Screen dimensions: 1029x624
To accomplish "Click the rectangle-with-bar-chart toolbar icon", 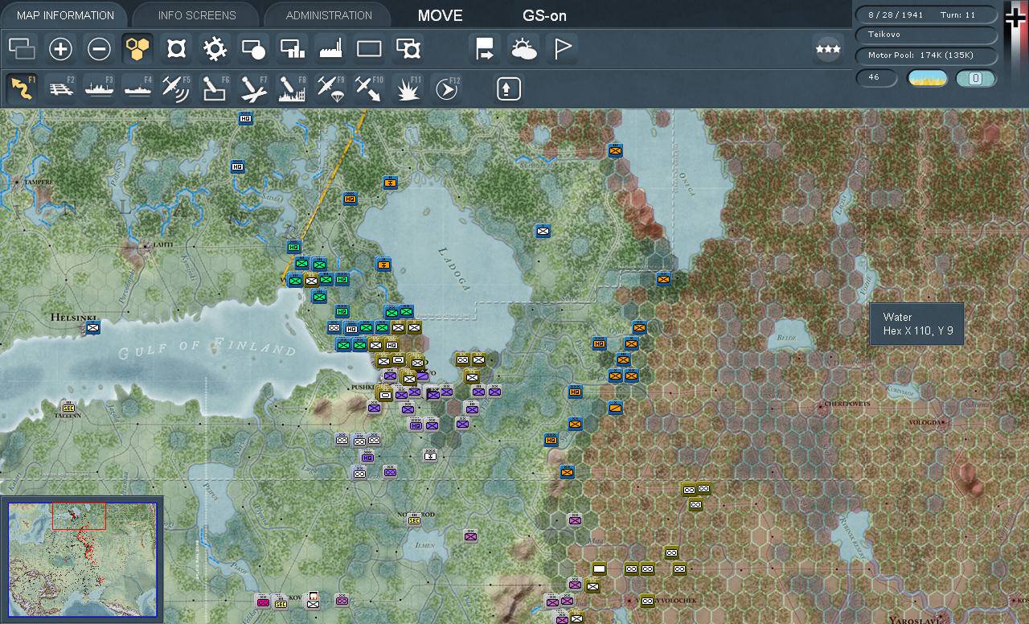I will tap(292, 49).
